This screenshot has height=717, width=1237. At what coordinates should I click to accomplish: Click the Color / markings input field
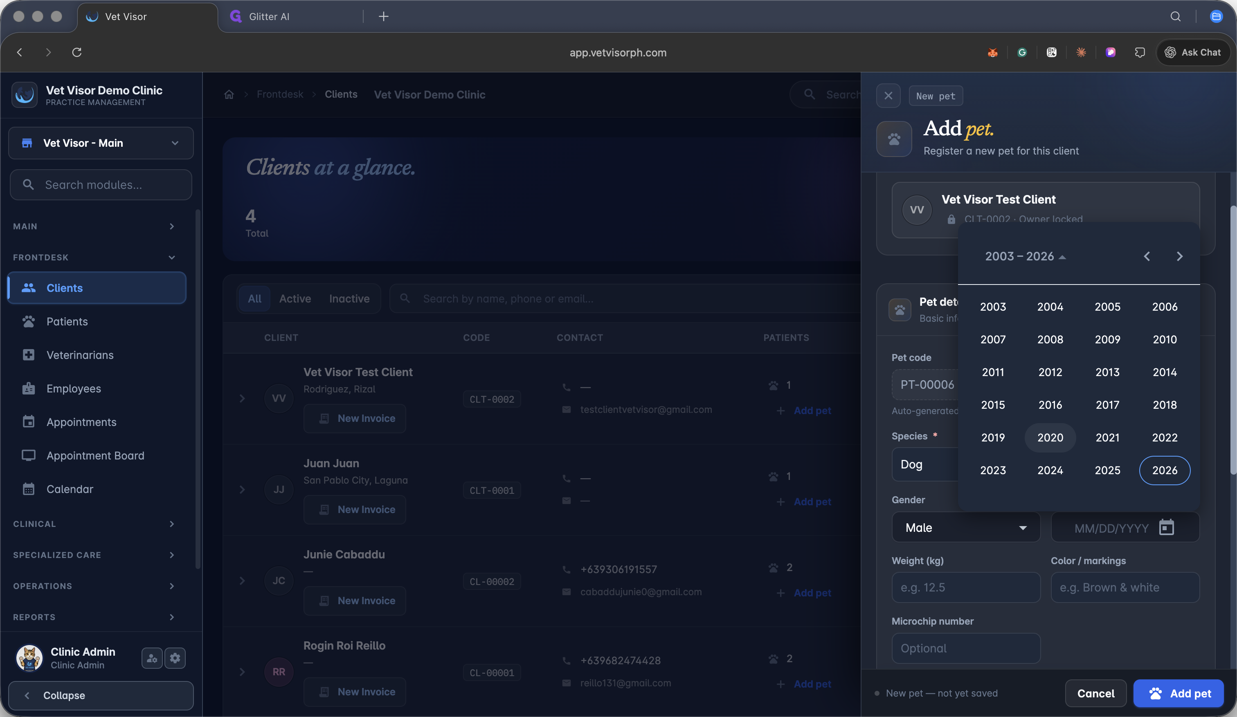(1125, 587)
